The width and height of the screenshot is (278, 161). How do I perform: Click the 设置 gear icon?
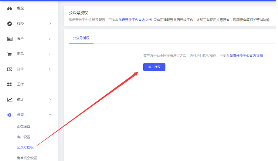(10, 115)
